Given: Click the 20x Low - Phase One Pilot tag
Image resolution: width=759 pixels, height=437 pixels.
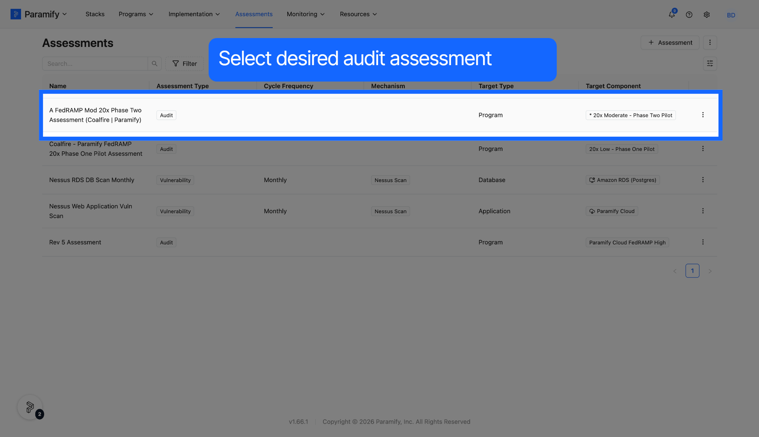Looking at the screenshot, I should pyautogui.click(x=622, y=149).
